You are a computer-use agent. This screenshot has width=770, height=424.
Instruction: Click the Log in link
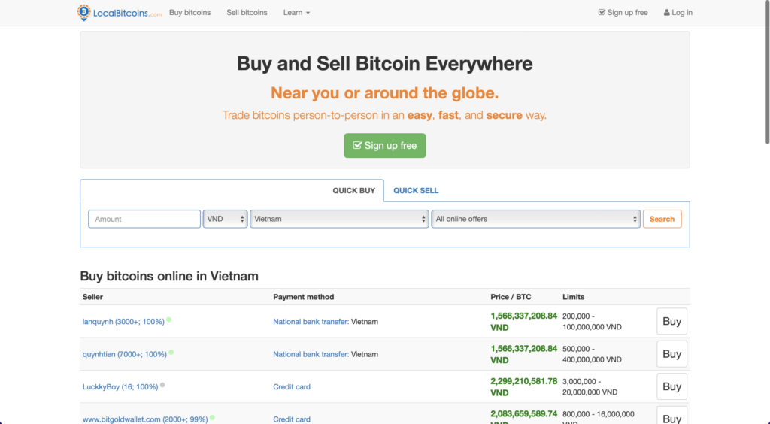(678, 13)
